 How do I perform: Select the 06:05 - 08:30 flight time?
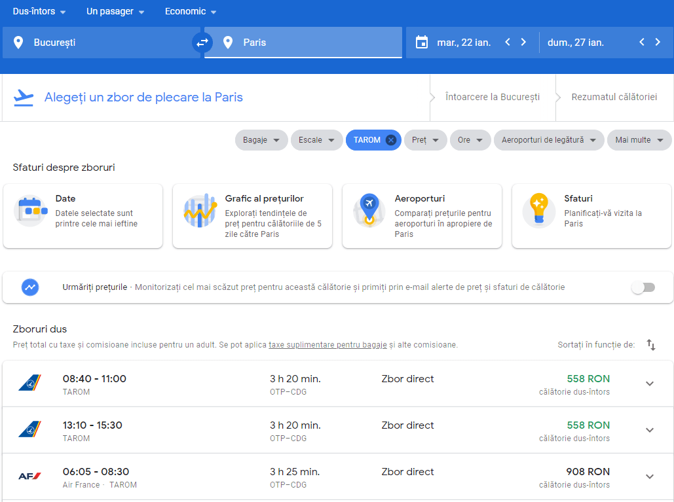(96, 471)
